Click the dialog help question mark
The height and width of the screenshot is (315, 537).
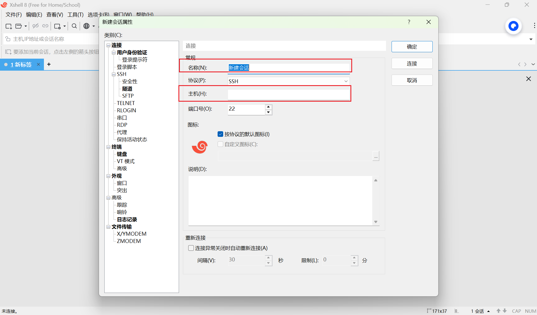click(x=409, y=22)
